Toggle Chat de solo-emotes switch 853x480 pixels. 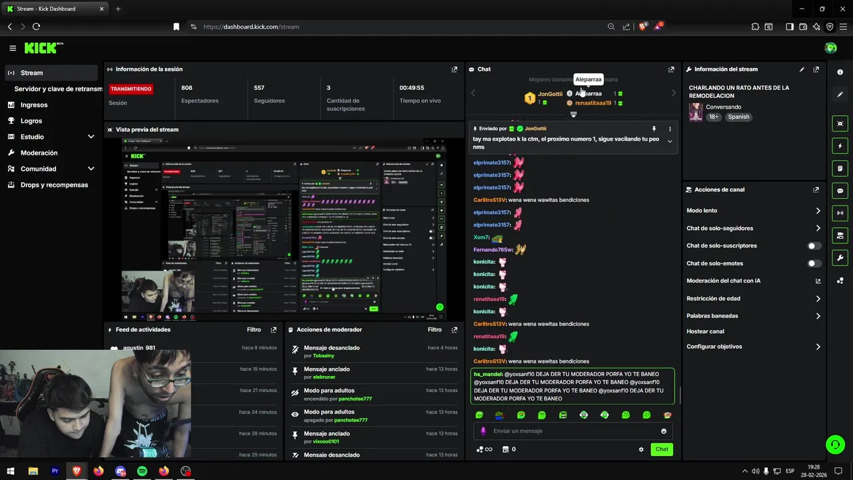tap(814, 263)
